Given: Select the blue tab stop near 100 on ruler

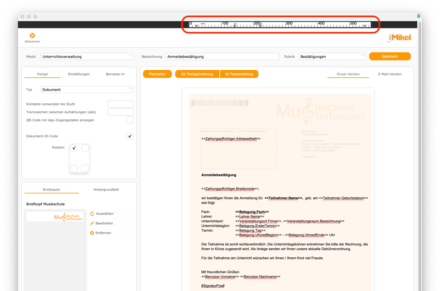Looking at the screenshot, I should pos(235,25).
